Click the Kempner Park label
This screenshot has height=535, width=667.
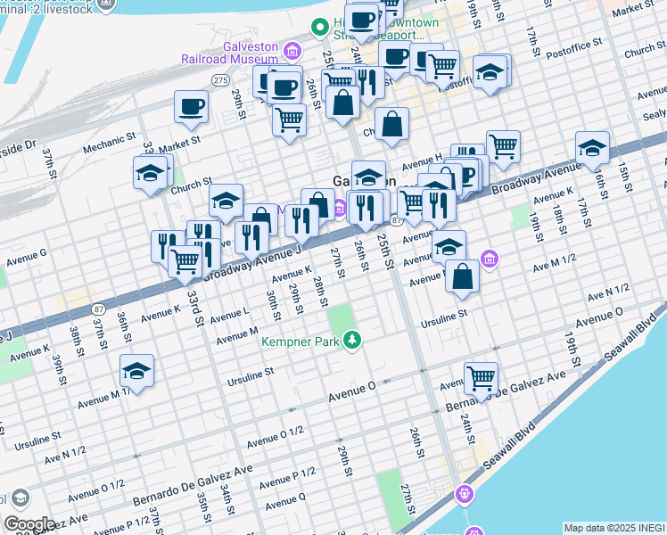[301, 342]
